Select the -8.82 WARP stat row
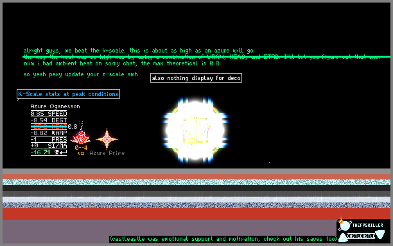This screenshot has width=393, height=246. (x=49, y=133)
